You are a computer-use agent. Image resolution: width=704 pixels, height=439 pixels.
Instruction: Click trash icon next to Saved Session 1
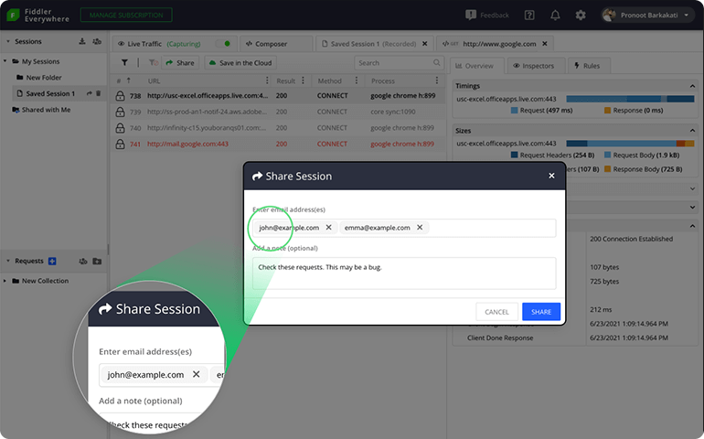coord(99,93)
